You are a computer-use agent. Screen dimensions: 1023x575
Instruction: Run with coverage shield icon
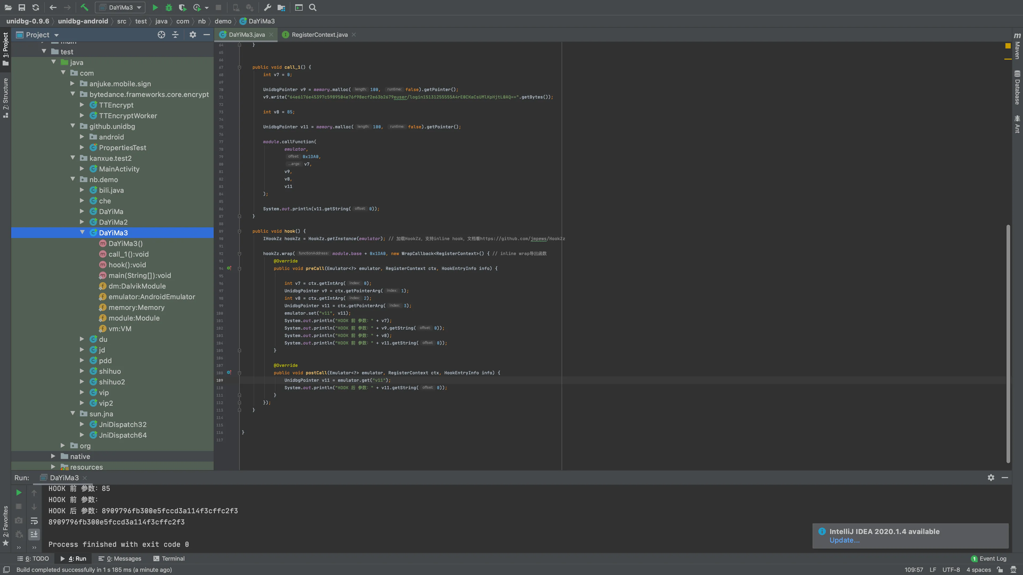pos(182,7)
